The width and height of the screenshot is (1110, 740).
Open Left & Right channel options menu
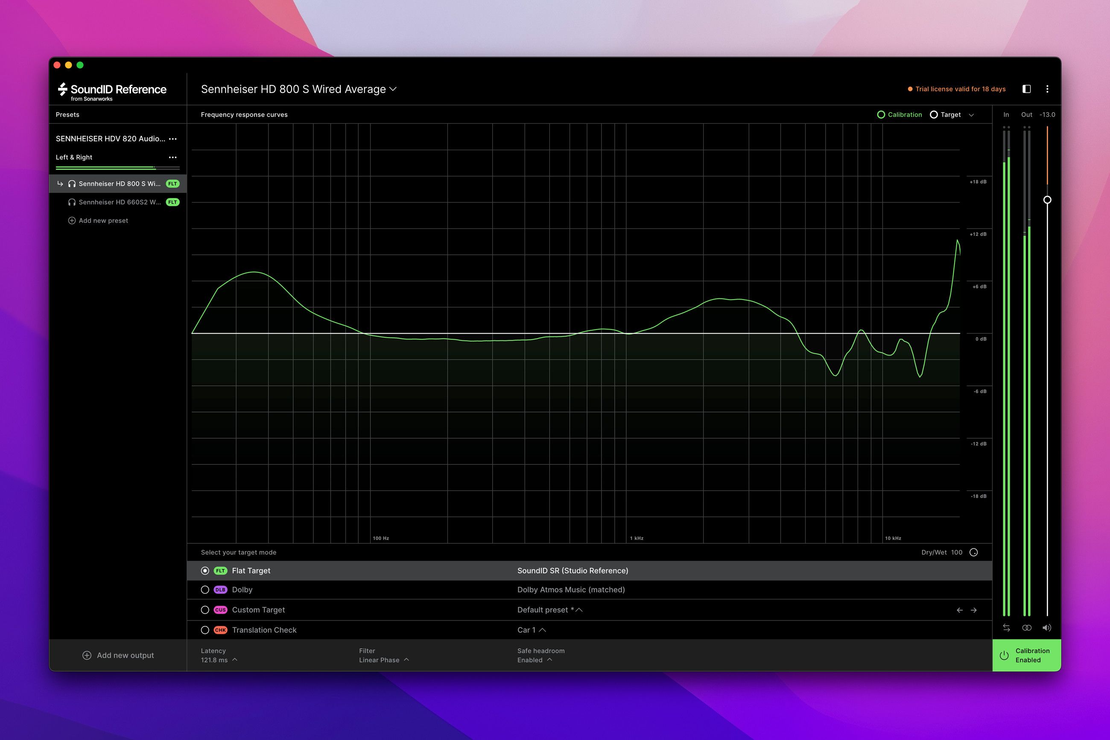(173, 157)
